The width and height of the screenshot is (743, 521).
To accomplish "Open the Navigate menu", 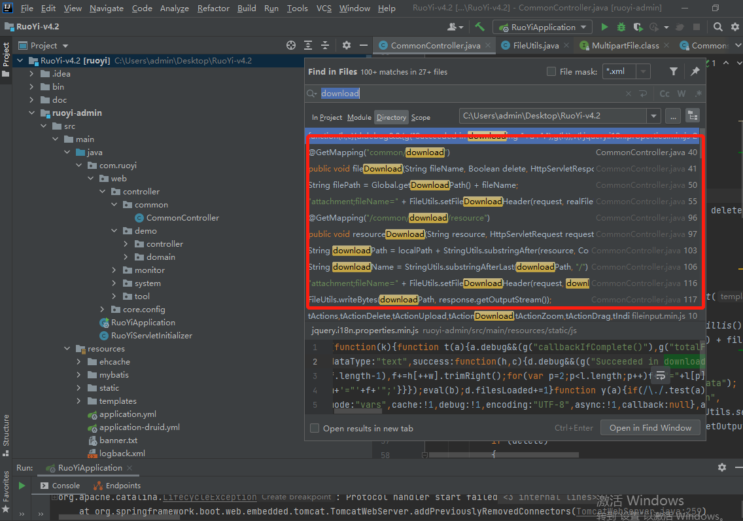I will 107,9.
